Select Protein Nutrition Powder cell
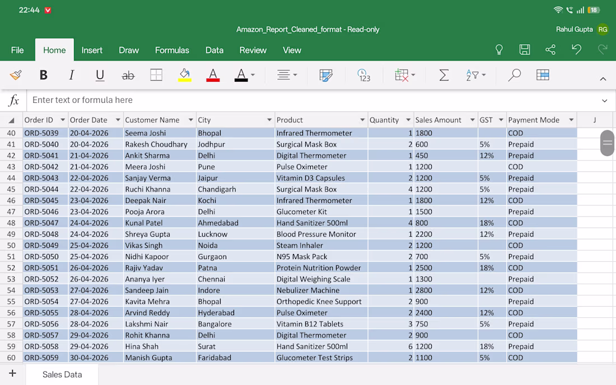The height and width of the screenshot is (385, 616). 321,267
